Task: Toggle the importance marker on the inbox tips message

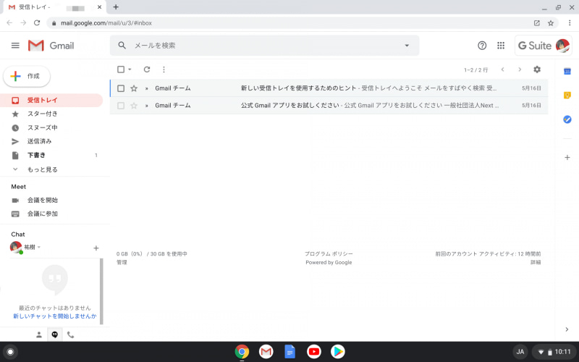Action: pyautogui.click(x=147, y=88)
